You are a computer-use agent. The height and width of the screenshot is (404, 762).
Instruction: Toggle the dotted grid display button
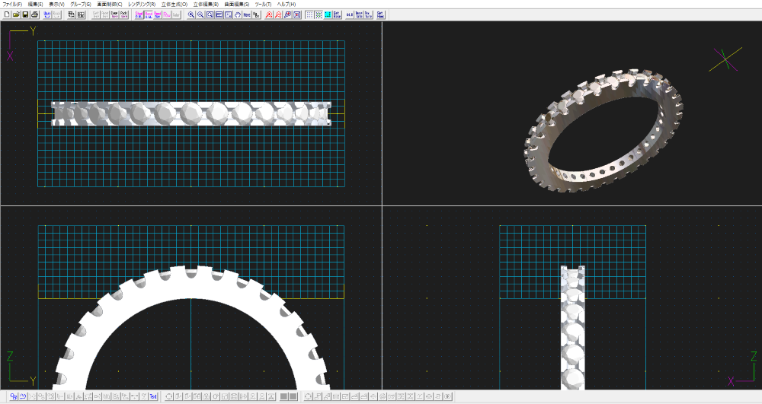pyautogui.click(x=309, y=14)
